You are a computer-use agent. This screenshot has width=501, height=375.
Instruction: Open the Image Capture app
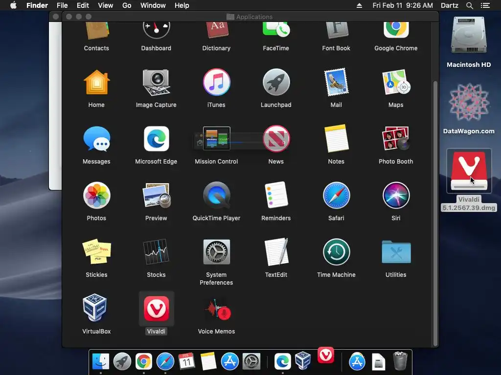tap(156, 83)
